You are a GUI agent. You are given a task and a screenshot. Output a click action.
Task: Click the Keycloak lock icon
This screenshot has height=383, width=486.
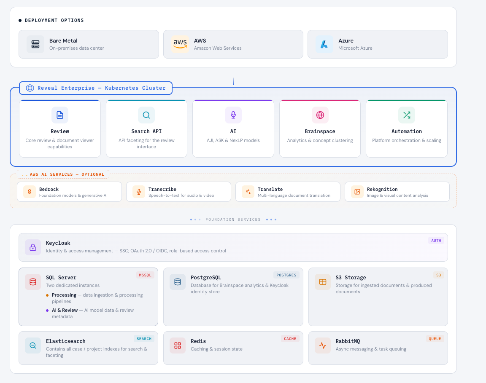pyautogui.click(x=33, y=247)
